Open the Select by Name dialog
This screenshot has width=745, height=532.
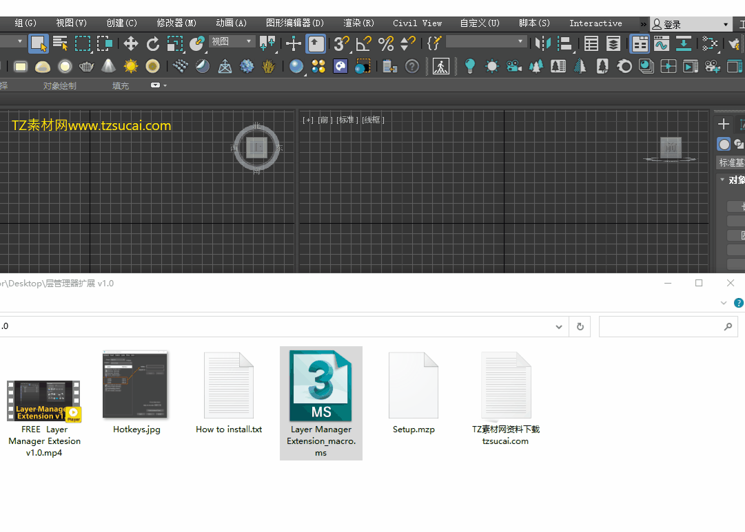(61, 43)
